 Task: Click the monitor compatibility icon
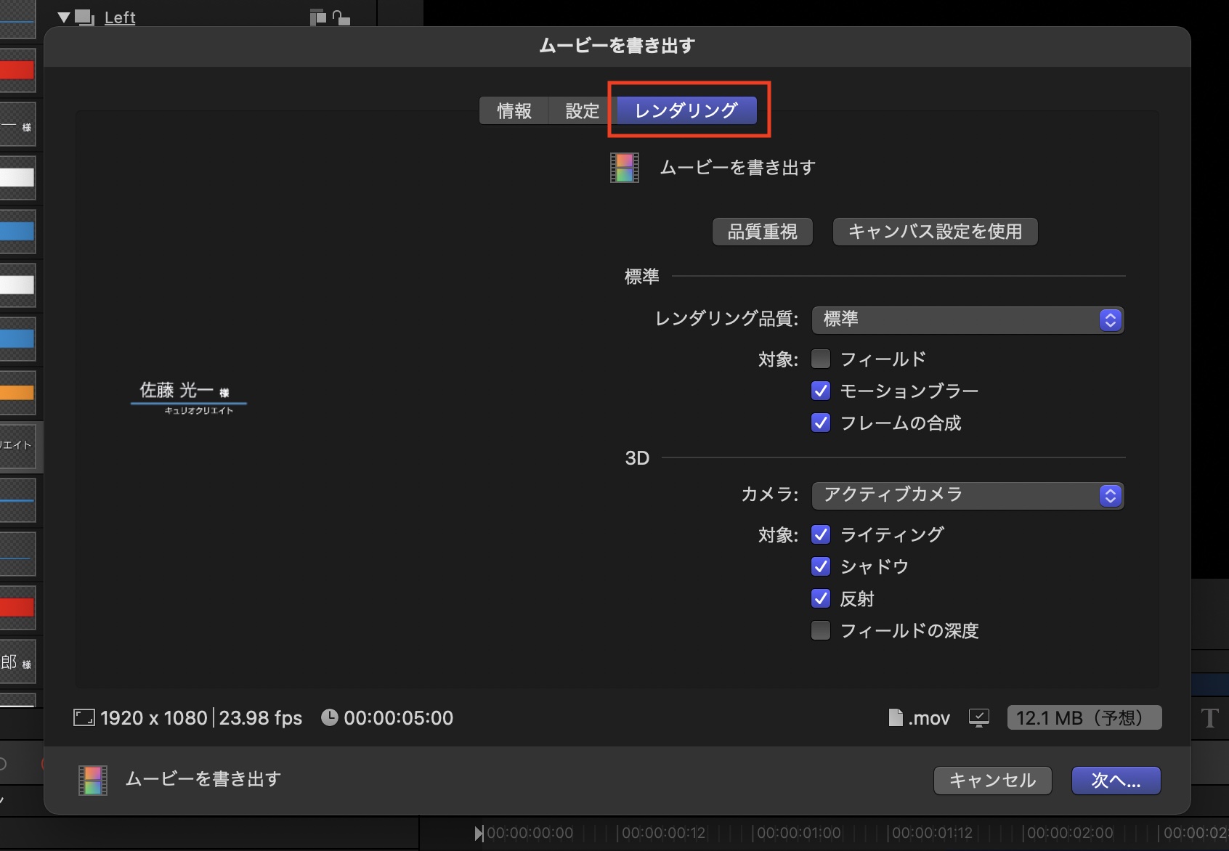979,718
